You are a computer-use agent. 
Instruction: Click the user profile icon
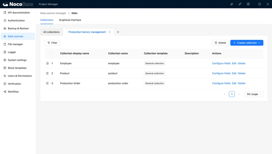point(268,4)
